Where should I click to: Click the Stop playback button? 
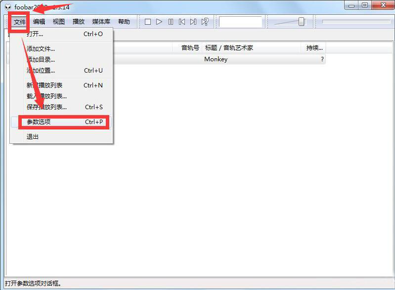[148, 22]
